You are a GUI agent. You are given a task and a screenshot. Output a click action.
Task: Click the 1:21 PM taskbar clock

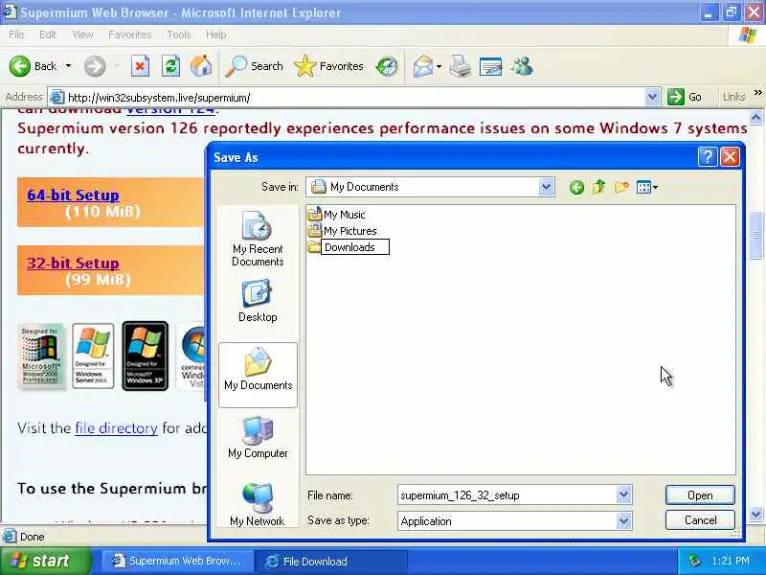[731, 561]
